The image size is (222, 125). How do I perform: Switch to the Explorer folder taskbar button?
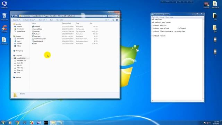53,123
